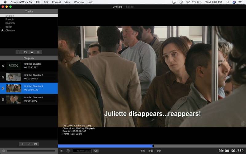Click the Untitled Chapter 3 thumbnail
Screen dimensions: 246x154
(14, 88)
